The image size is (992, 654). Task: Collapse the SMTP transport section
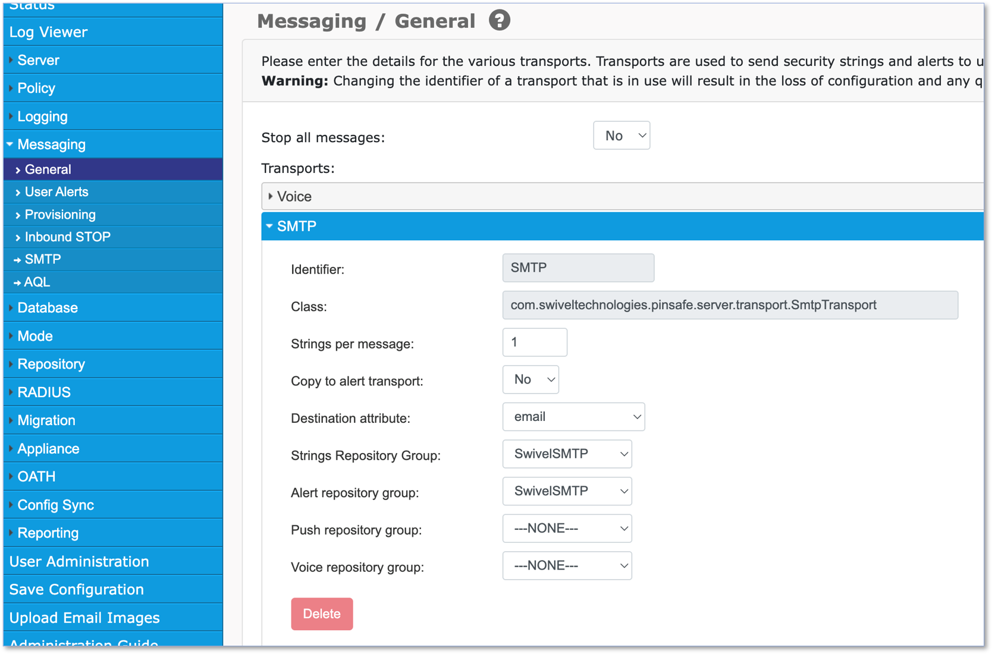tap(622, 227)
